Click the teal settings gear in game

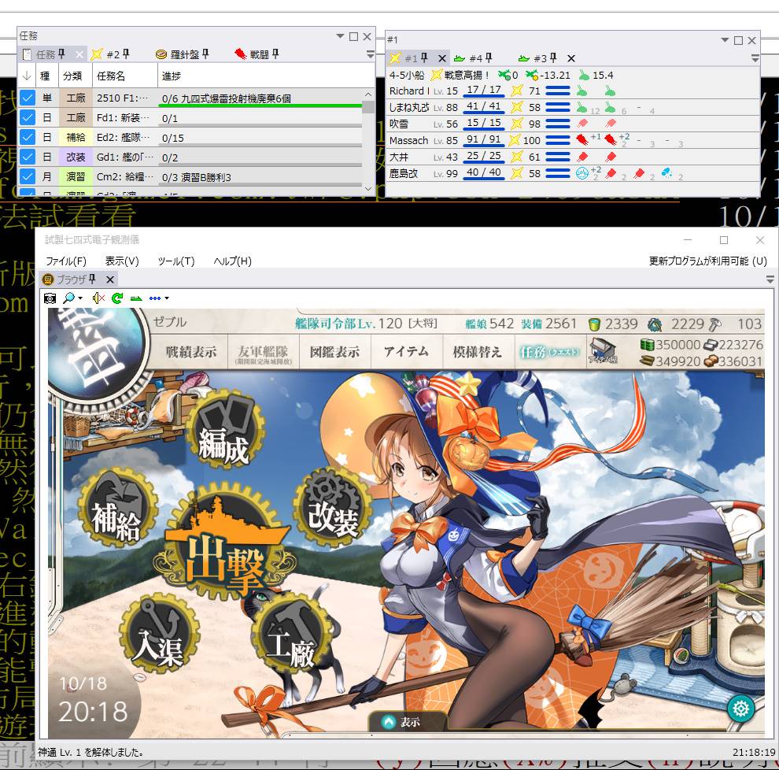coord(740,709)
